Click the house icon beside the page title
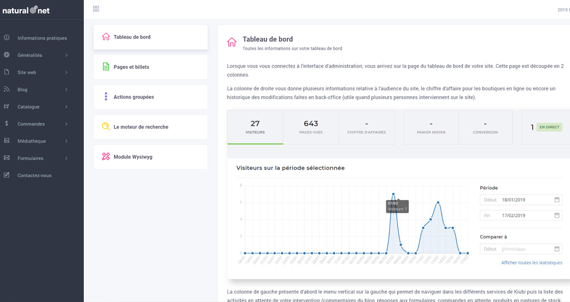Image resolution: width=570 pixels, height=302 pixels. click(232, 42)
